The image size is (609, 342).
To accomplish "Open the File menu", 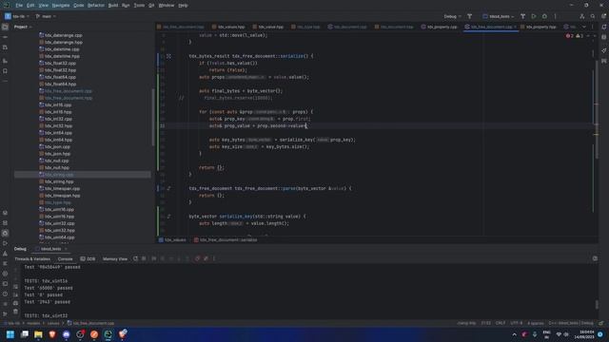I will pyautogui.click(x=19, y=6).
